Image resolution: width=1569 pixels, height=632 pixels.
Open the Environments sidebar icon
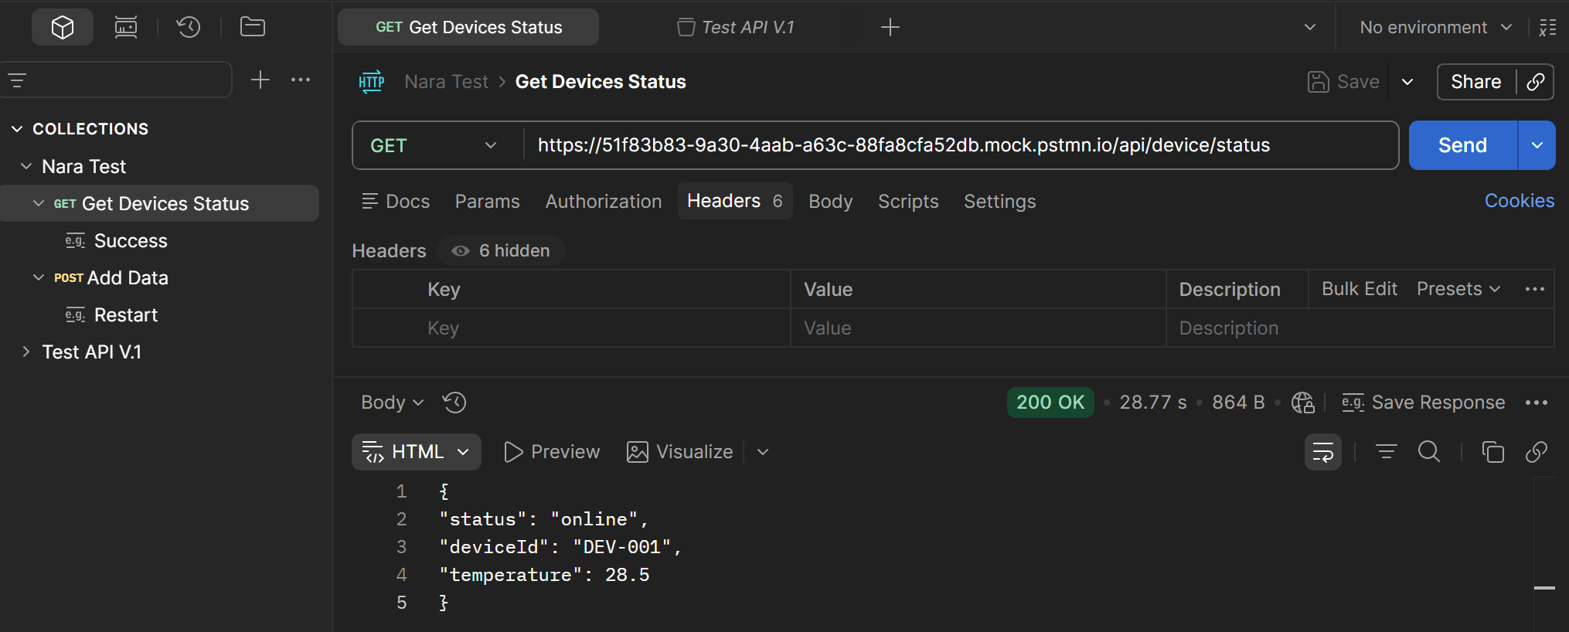point(126,27)
